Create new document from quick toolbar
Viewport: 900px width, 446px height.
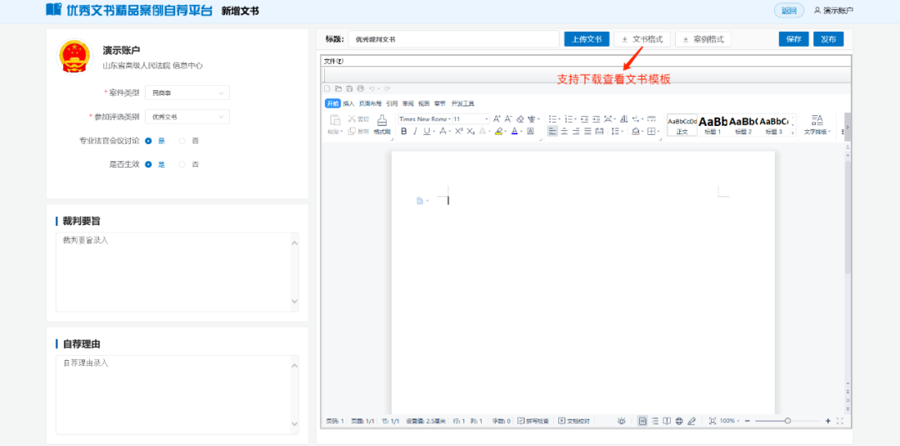327,88
